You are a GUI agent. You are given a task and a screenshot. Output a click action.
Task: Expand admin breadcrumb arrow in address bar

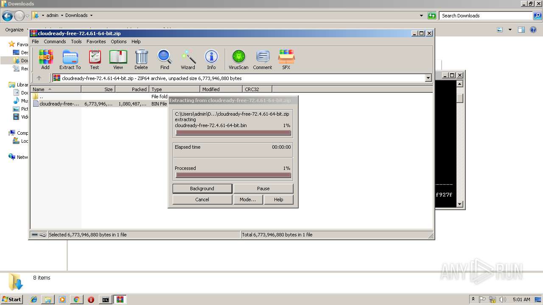coord(62,16)
